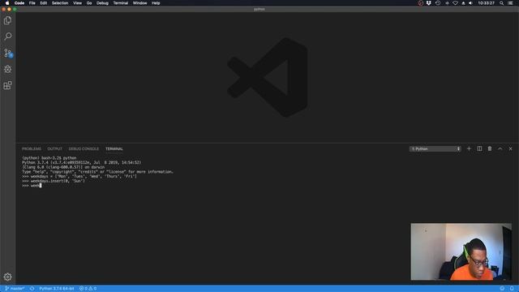Screen dimensions: 519x292
Task: Maximize panel with the up chevron
Action: pos(500,148)
